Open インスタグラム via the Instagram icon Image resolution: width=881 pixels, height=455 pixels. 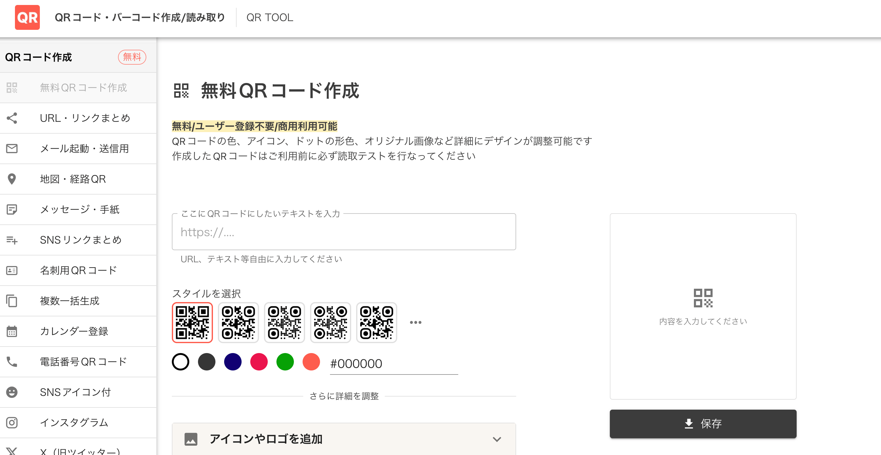(12, 423)
